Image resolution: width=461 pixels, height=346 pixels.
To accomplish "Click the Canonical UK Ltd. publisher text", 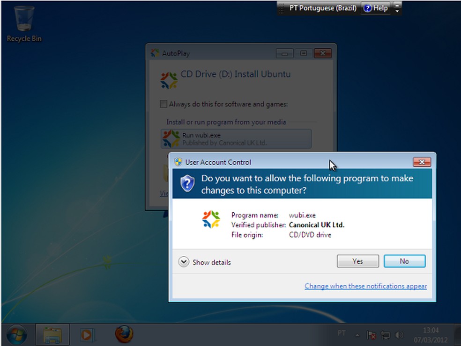I will [317, 225].
